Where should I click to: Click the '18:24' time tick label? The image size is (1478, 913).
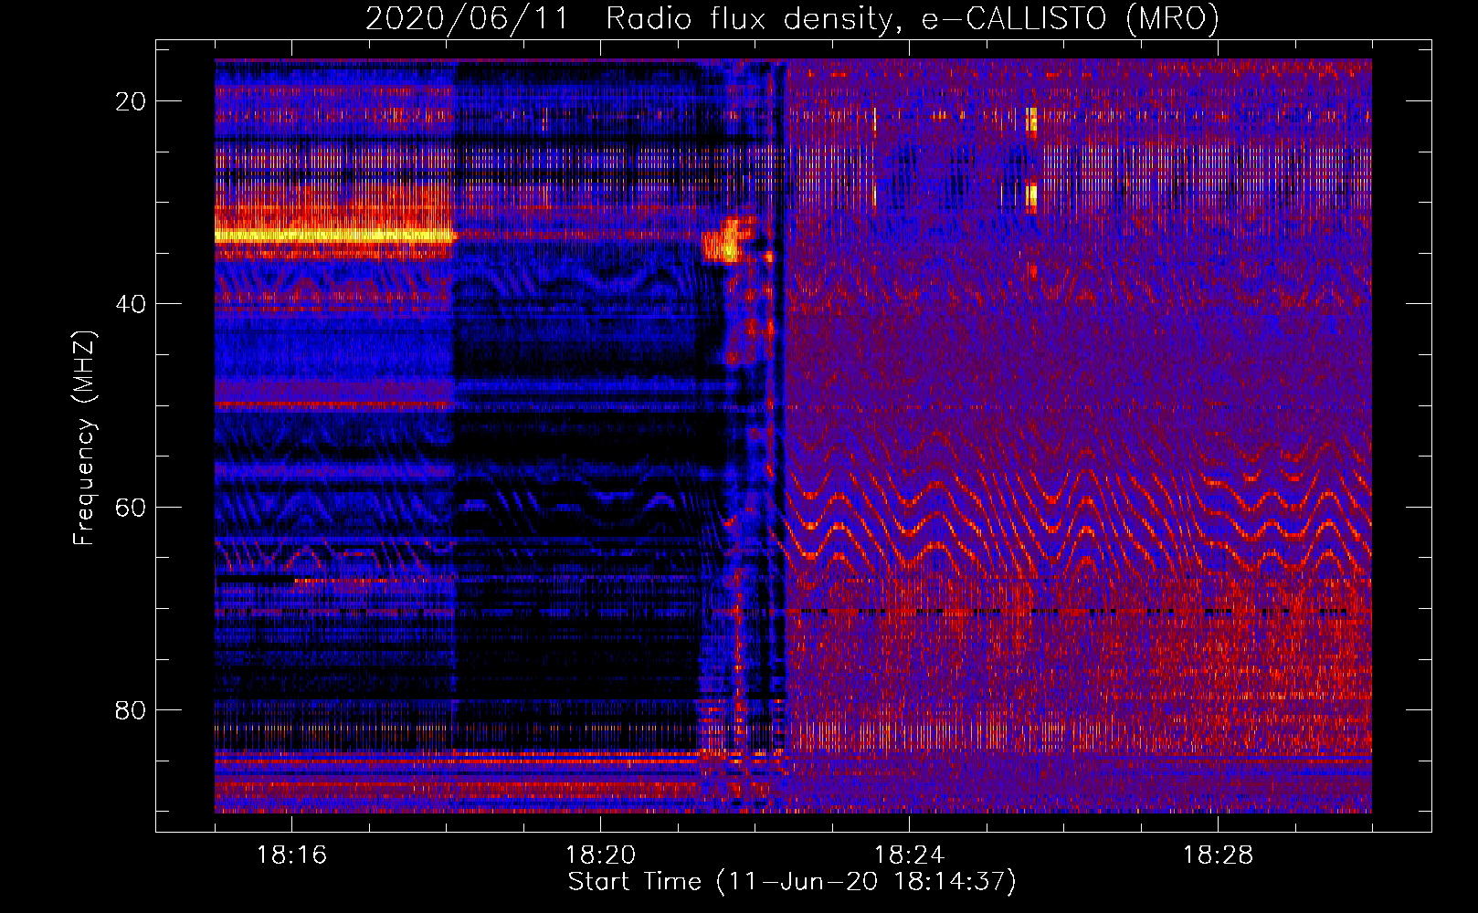(x=909, y=855)
